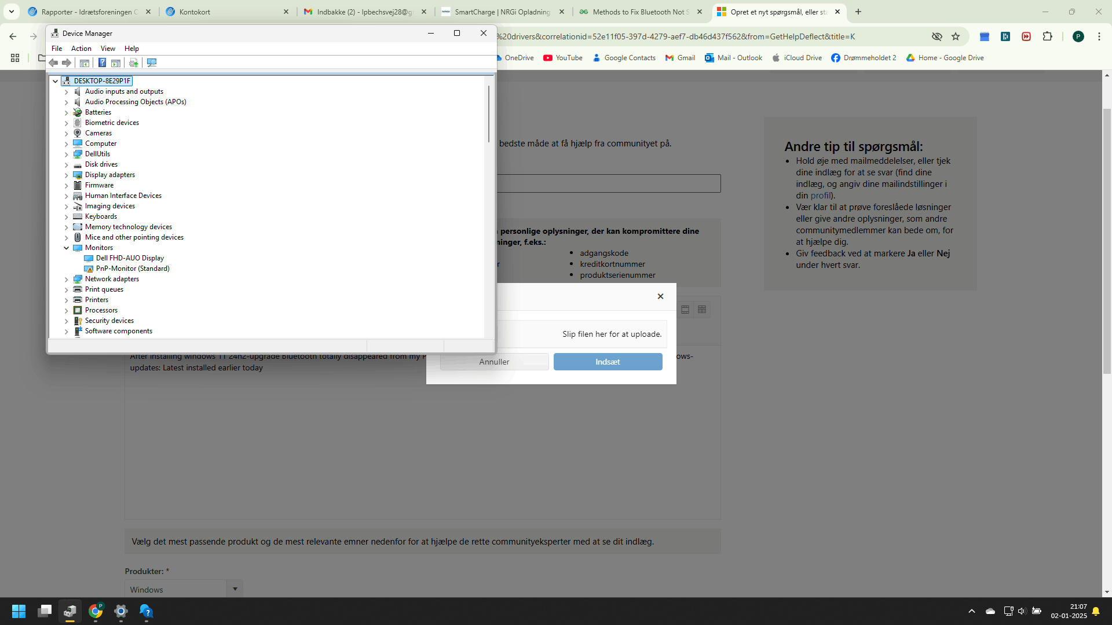Image resolution: width=1112 pixels, height=625 pixels.
Task: Collapse the Monitors tree node
Action: click(67, 248)
